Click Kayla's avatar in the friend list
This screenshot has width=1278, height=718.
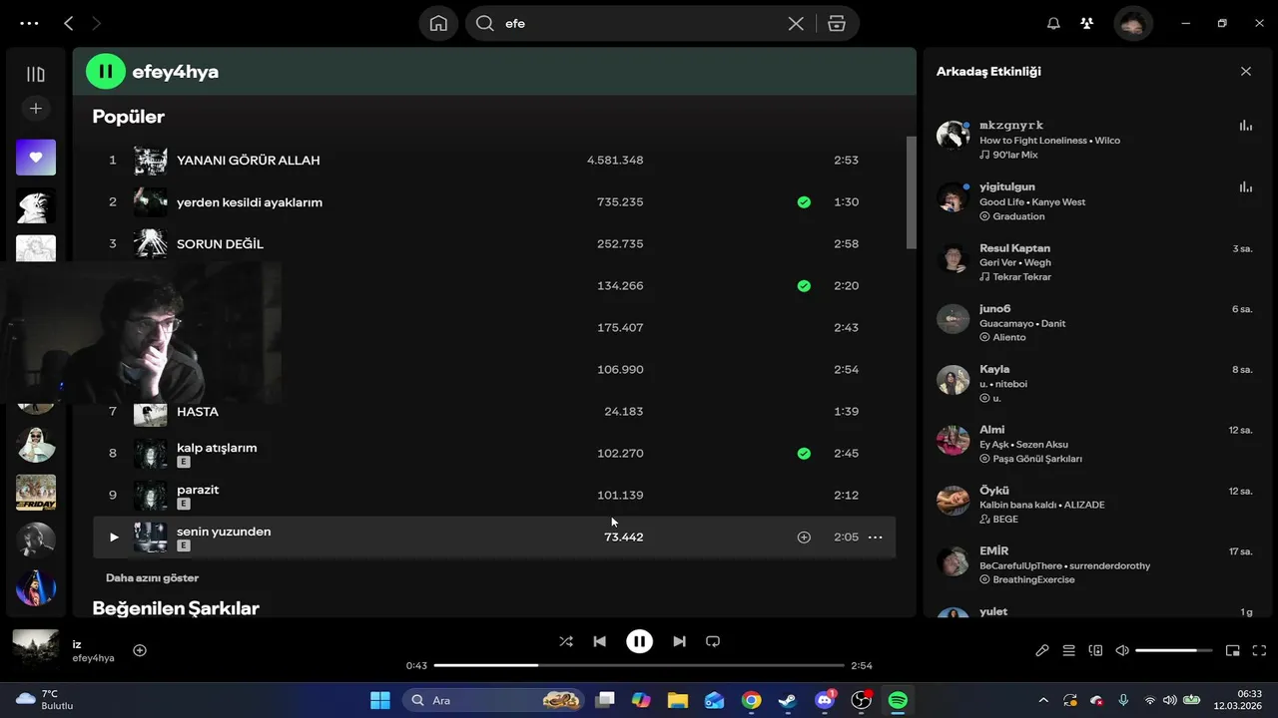pos(954,380)
